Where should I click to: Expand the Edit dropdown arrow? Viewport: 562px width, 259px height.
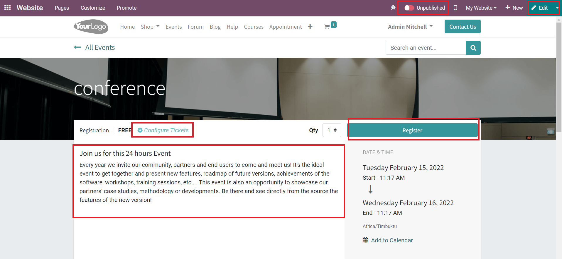pos(557,8)
